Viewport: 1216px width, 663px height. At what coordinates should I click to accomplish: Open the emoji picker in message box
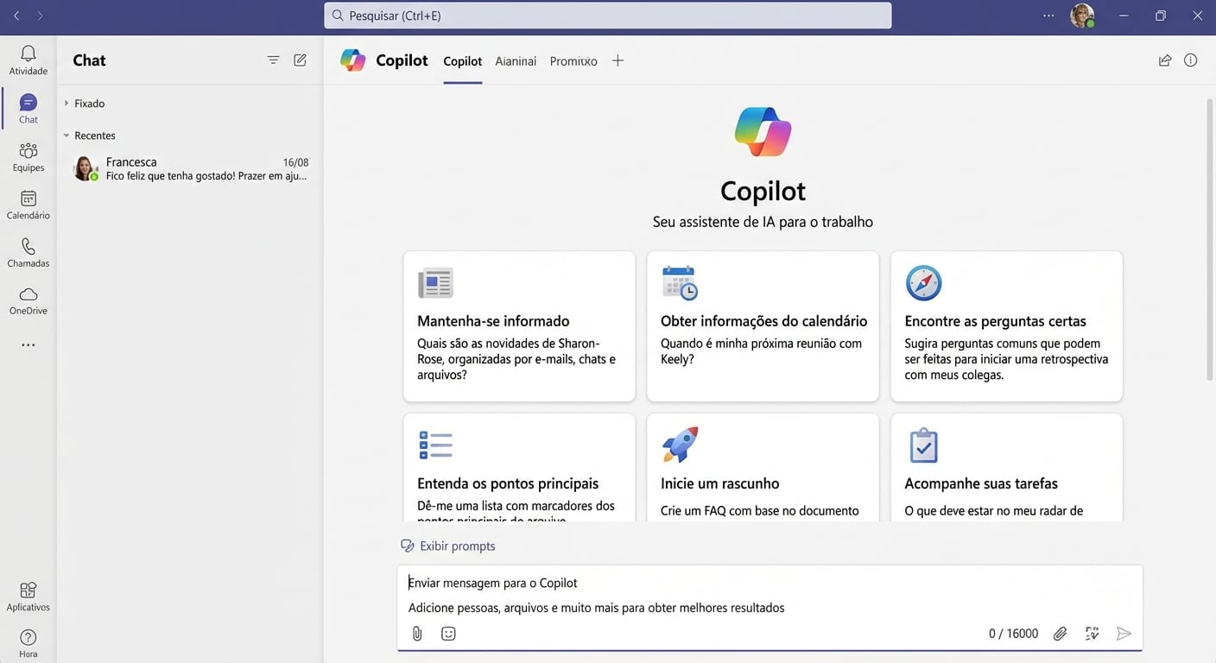coord(448,634)
